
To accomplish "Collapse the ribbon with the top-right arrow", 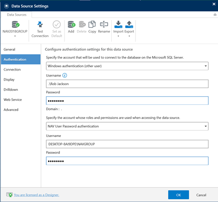I will 215,15.
